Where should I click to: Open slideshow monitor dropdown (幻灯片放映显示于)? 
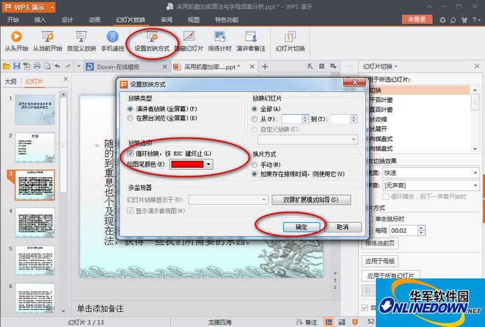click(x=229, y=200)
